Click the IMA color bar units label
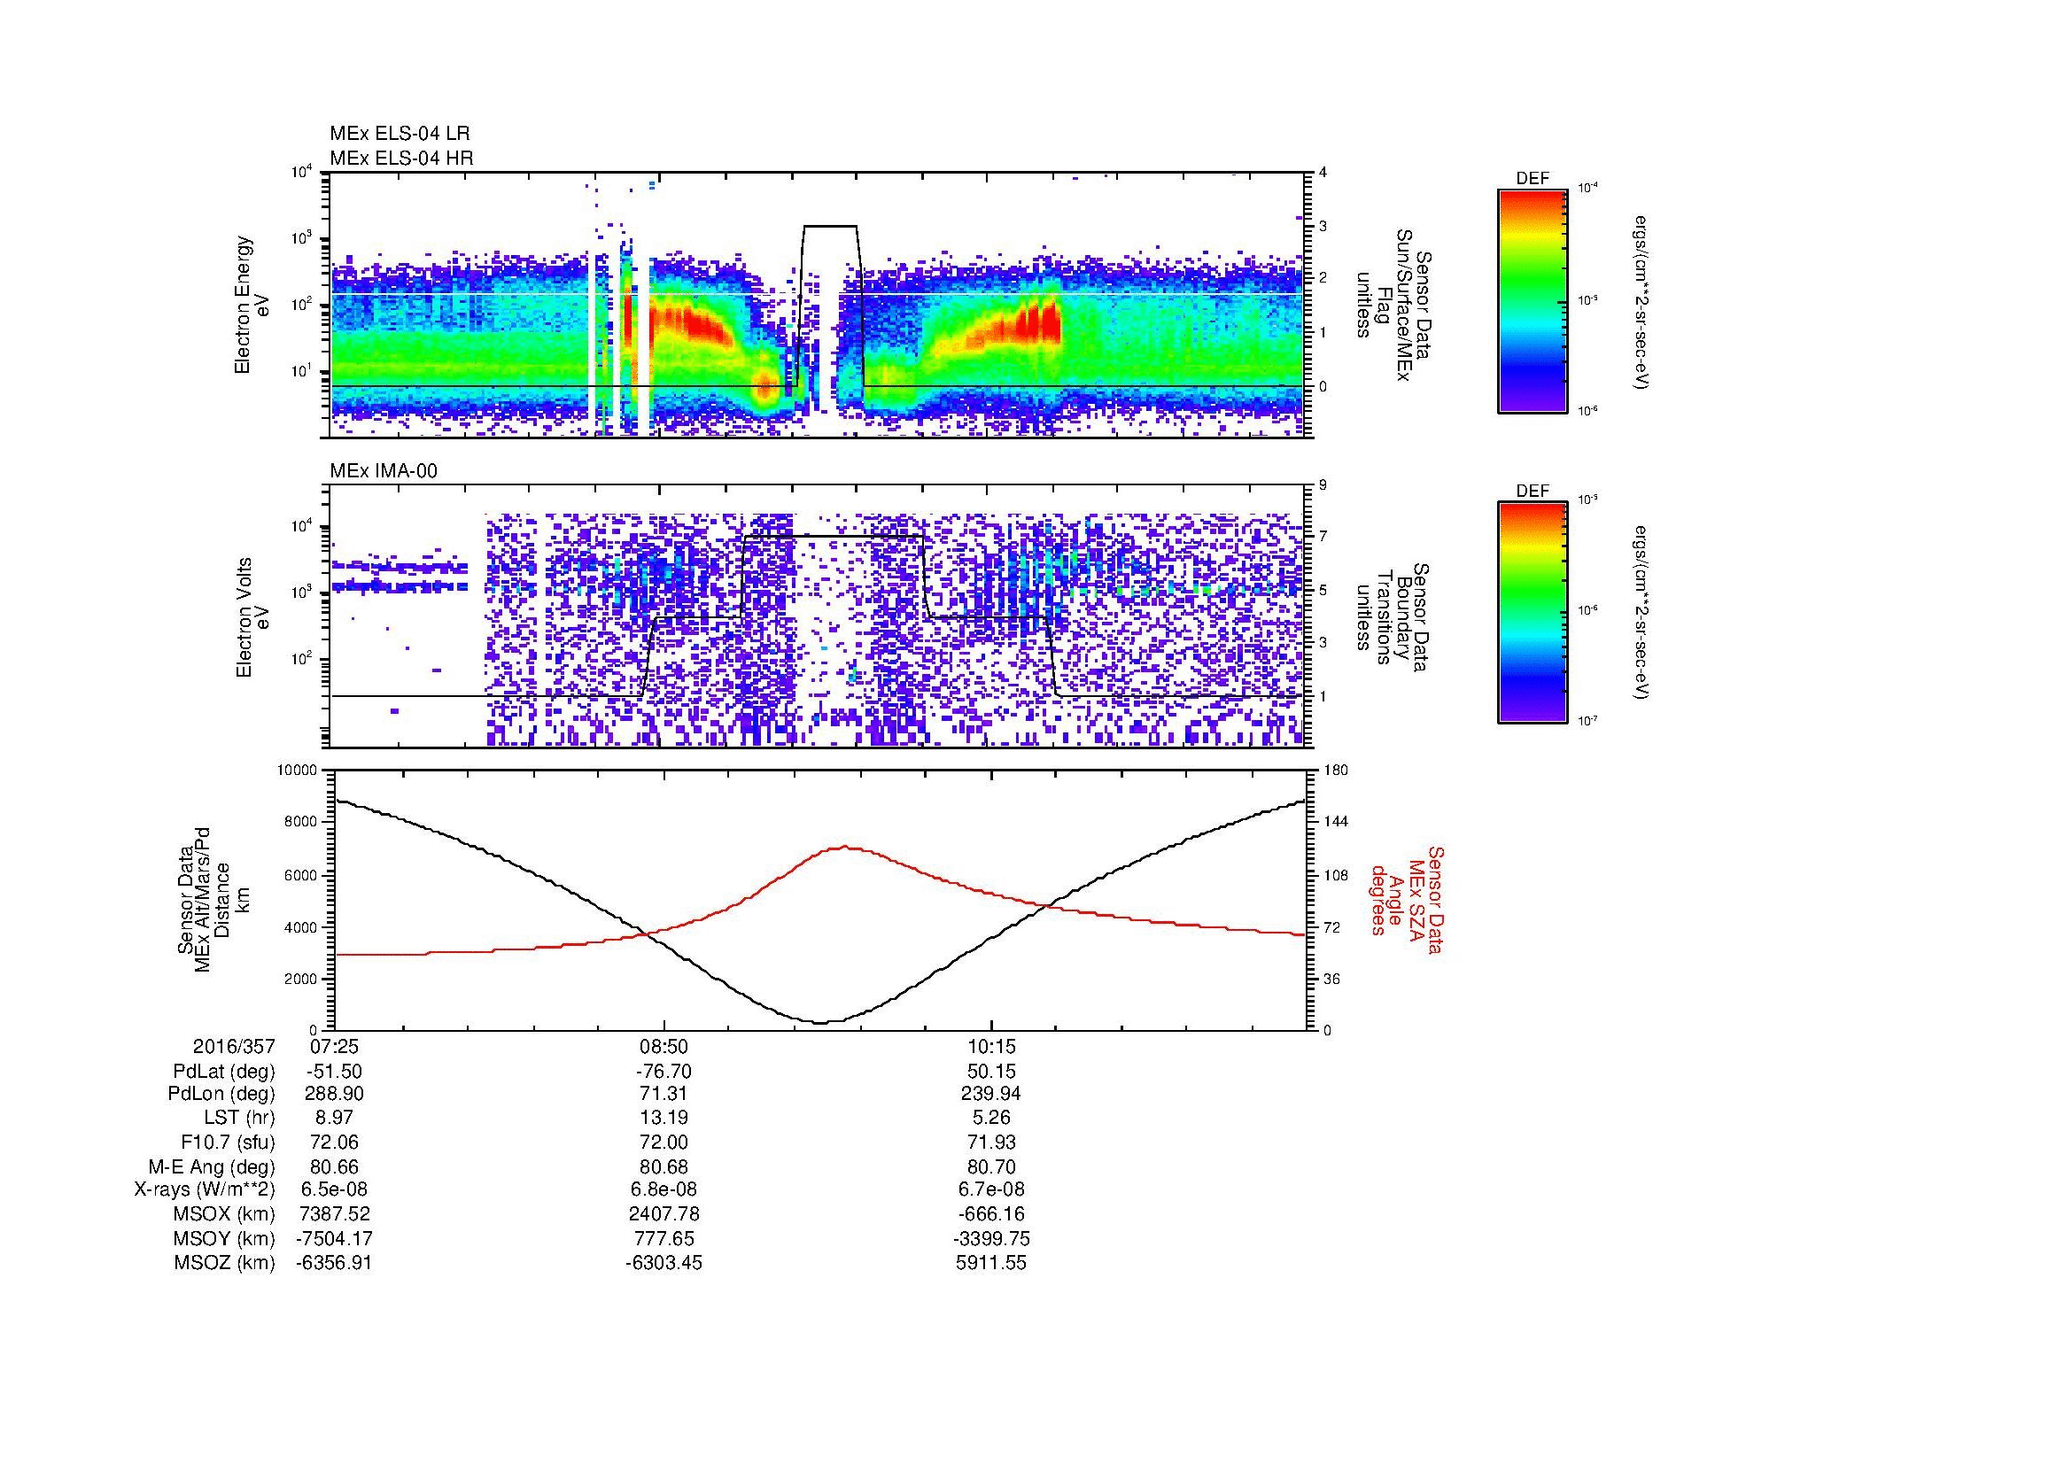Screen dimensions: 2072x1464 (x=1642, y=613)
